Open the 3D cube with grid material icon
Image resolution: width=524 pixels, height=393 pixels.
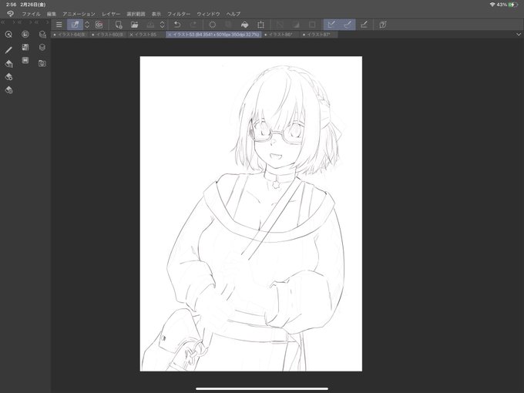pyautogui.click(x=42, y=34)
